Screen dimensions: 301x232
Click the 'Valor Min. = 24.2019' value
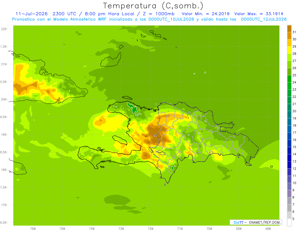[205, 14]
